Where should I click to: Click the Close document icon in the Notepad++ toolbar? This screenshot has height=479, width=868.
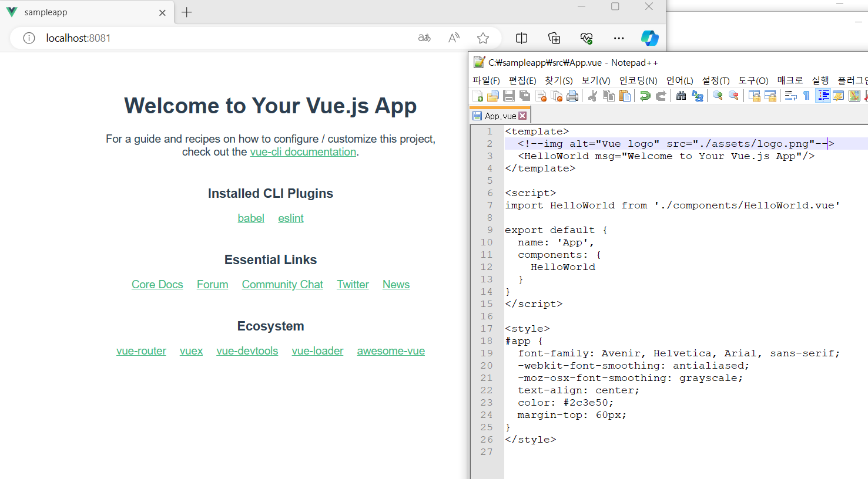(x=541, y=96)
